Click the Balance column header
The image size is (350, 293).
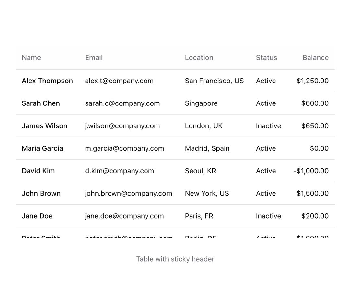tap(315, 58)
